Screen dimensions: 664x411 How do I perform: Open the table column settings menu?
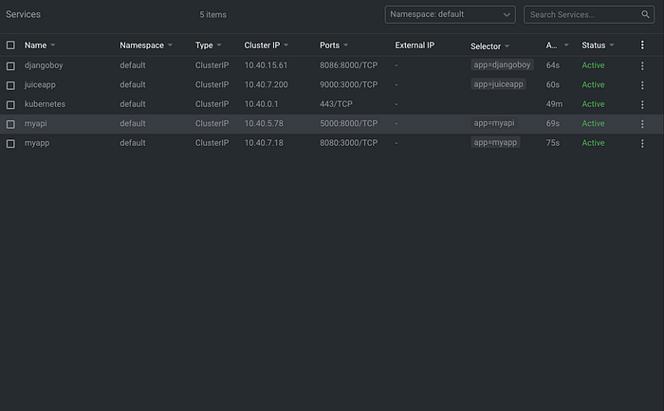(x=642, y=45)
